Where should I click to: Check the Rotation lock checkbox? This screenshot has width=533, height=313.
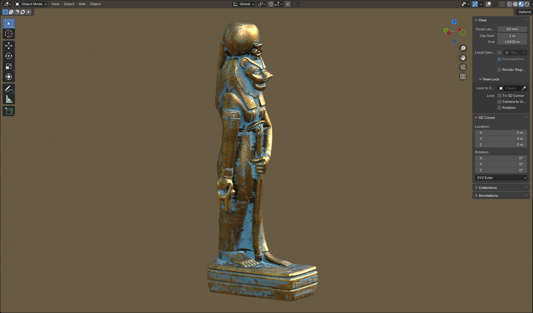(x=499, y=108)
